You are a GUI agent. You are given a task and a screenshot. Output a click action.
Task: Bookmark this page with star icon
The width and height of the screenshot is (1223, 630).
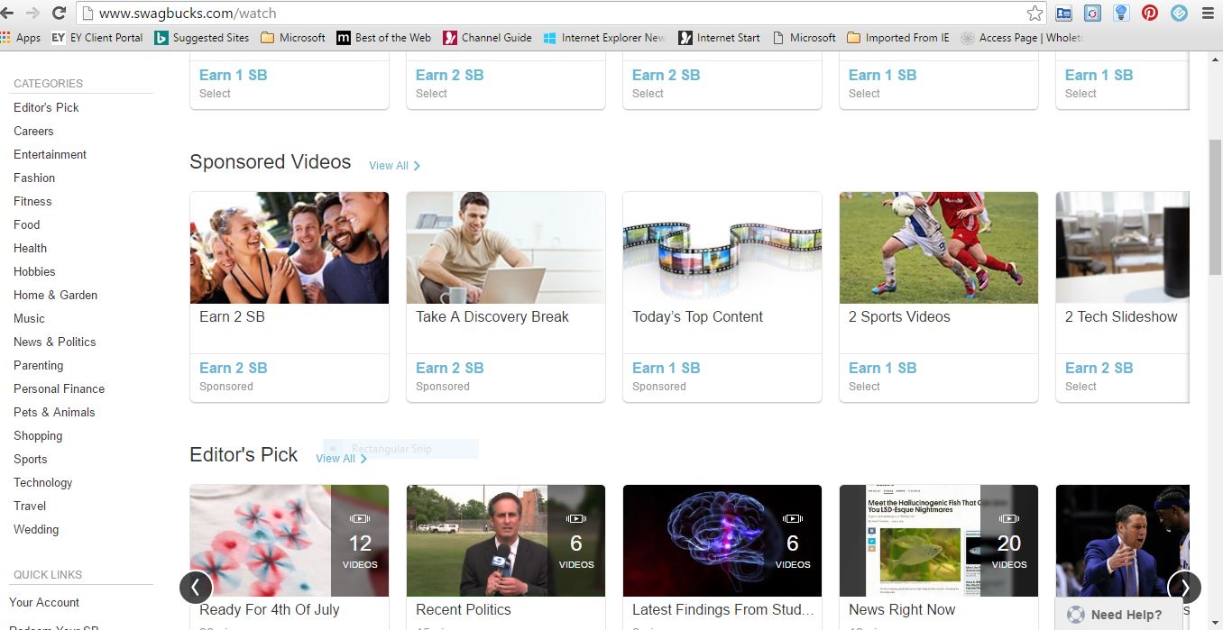pos(1034,14)
